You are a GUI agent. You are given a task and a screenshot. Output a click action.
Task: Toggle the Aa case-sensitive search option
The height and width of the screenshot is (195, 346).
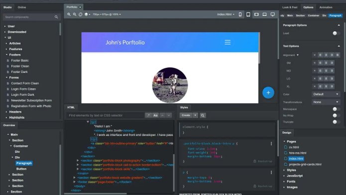[x=155, y=116]
